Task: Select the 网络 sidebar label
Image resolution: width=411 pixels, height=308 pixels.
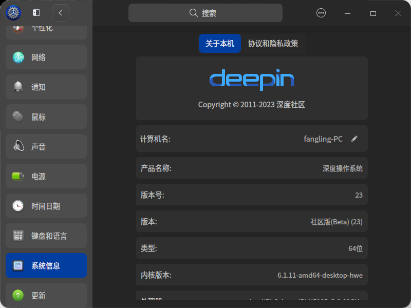Action: (39, 57)
